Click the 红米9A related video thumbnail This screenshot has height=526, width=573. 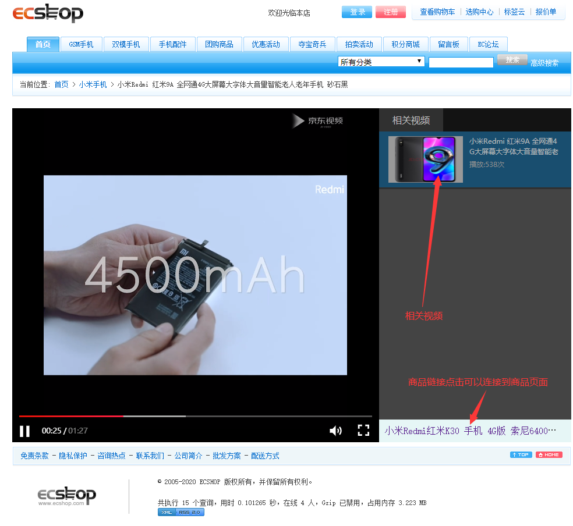pos(425,159)
